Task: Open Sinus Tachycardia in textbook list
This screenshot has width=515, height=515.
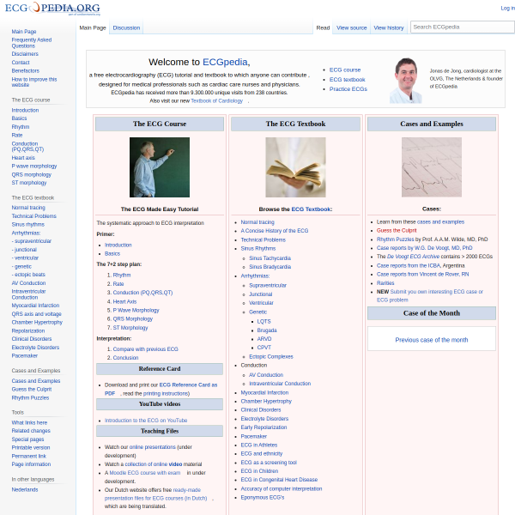Action: (270, 258)
